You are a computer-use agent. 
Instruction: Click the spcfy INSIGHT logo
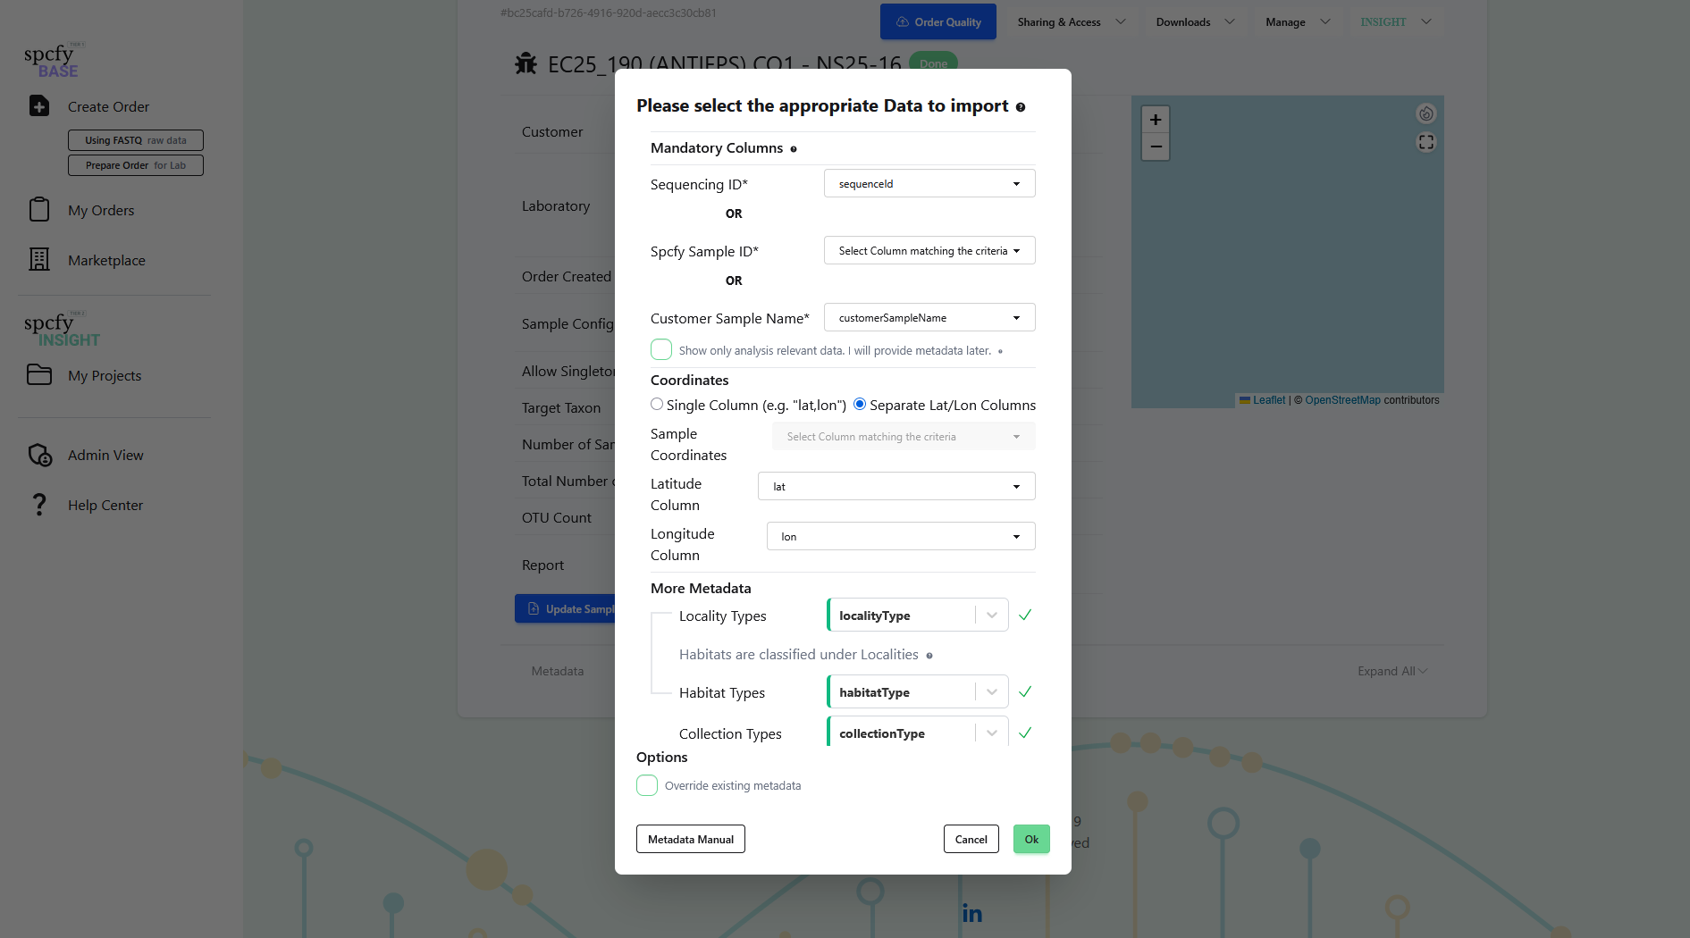click(x=61, y=330)
